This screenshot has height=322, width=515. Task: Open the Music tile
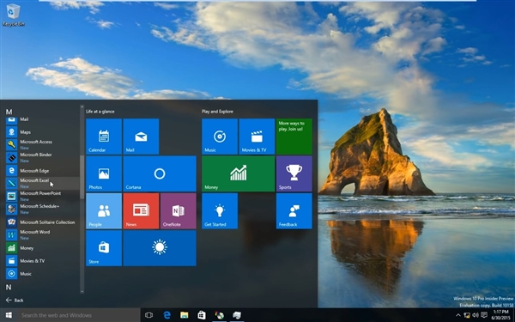coord(220,137)
